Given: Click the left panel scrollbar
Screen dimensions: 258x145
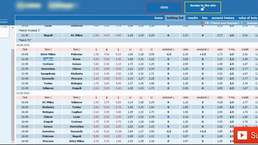Looking at the screenshot, I should tap(13, 95).
